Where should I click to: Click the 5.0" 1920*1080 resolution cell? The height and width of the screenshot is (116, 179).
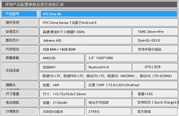pyautogui.click(x=131, y=58)
